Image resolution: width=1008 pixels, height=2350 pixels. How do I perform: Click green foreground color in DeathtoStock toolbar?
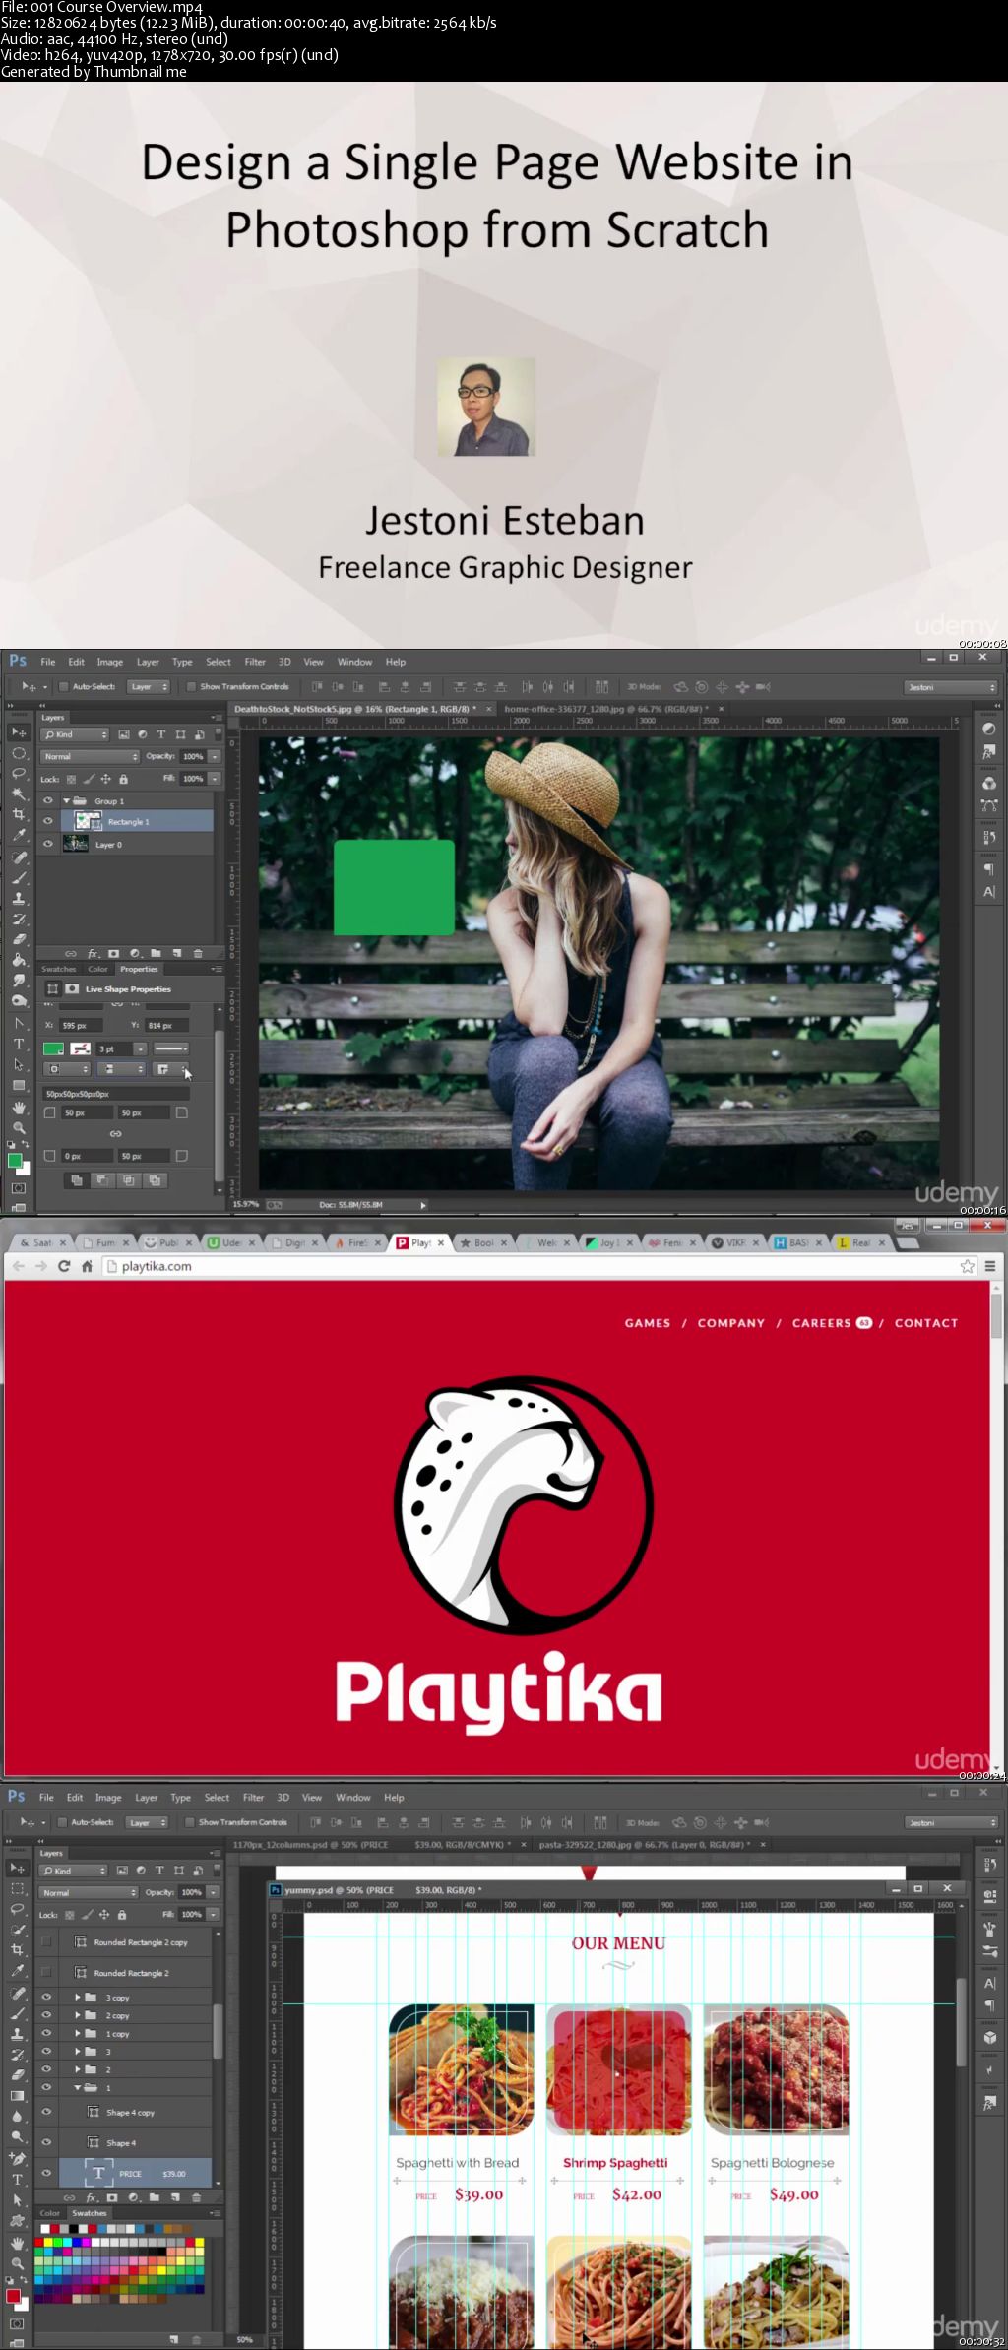tap(15, 1161)
